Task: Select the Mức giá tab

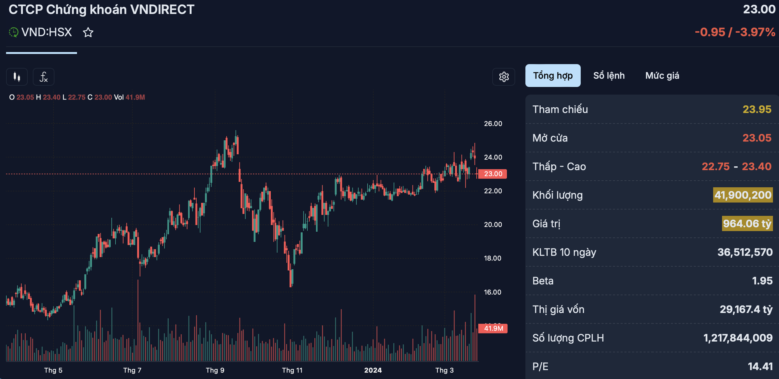Action: [x=662, y=75]
